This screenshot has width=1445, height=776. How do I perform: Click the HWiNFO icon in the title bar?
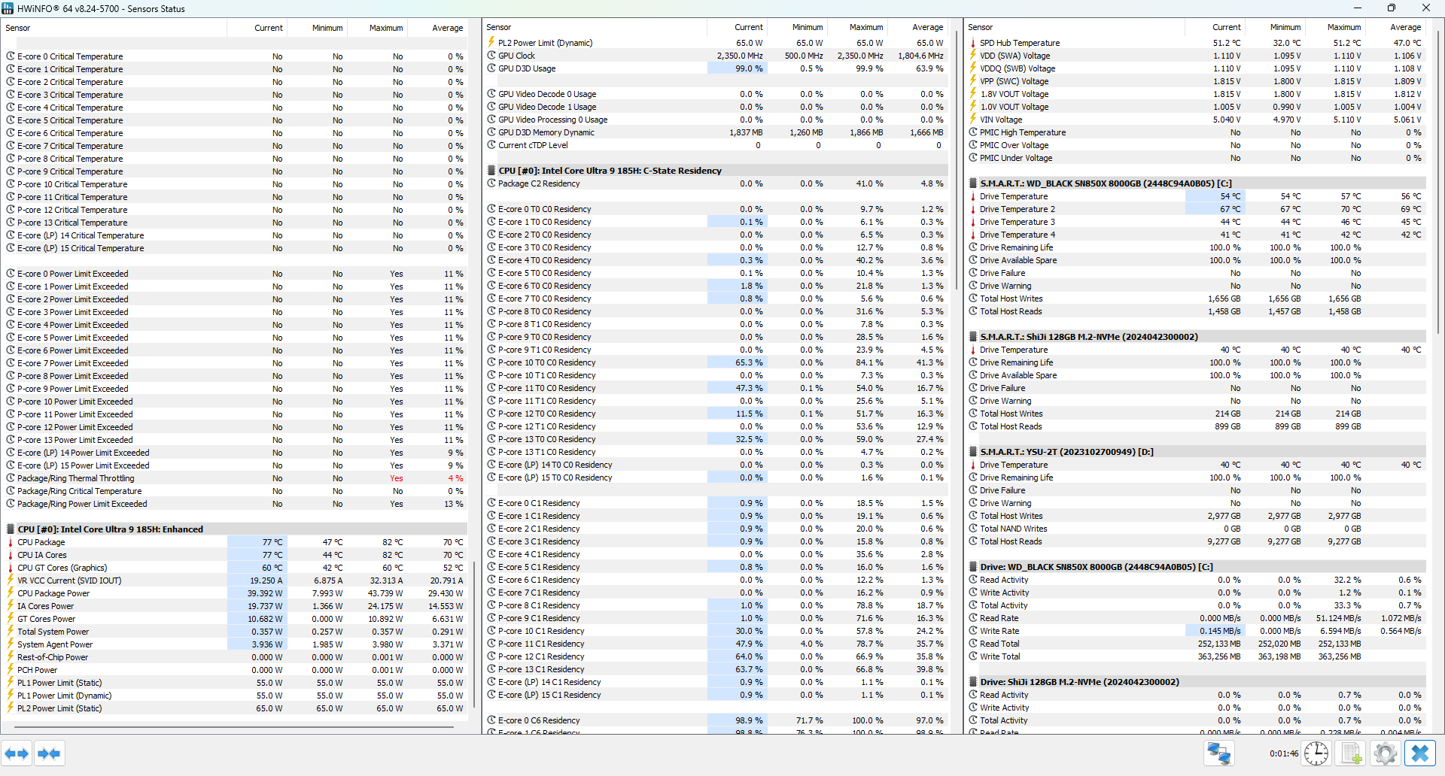point(8,8)
